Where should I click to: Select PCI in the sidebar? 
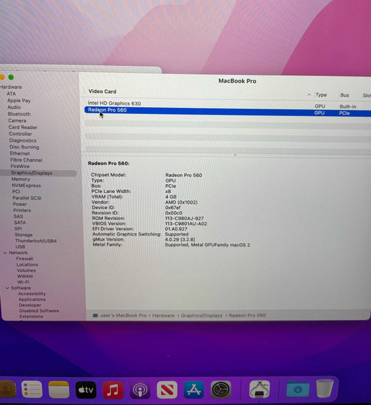pos(16,192)
